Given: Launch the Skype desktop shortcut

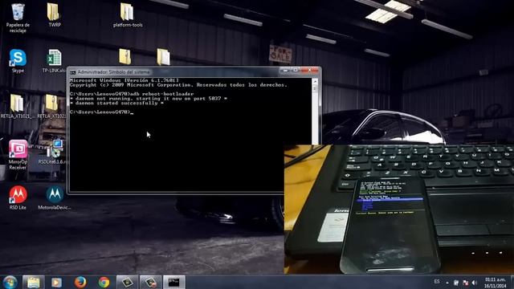Looking at the screenshot, I should 18,61.
